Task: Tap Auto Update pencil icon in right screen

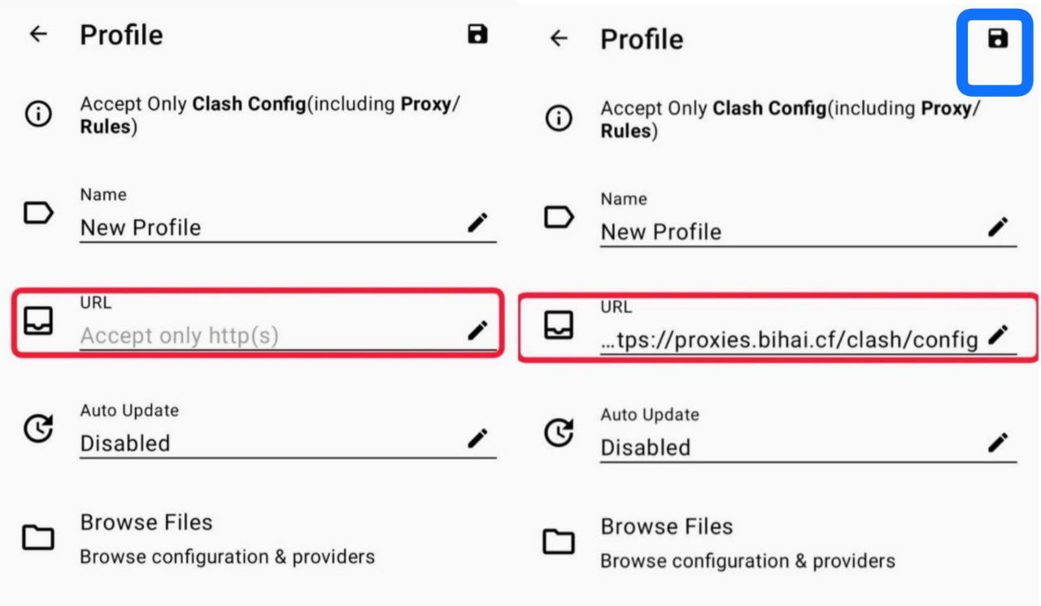Action: click(x=998, y=443)
